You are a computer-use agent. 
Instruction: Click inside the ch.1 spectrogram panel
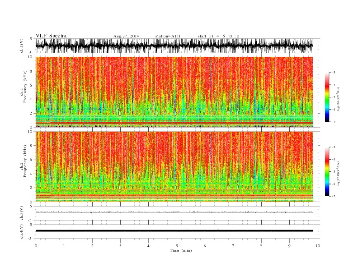pyautogui.click(x=174, y=92)
